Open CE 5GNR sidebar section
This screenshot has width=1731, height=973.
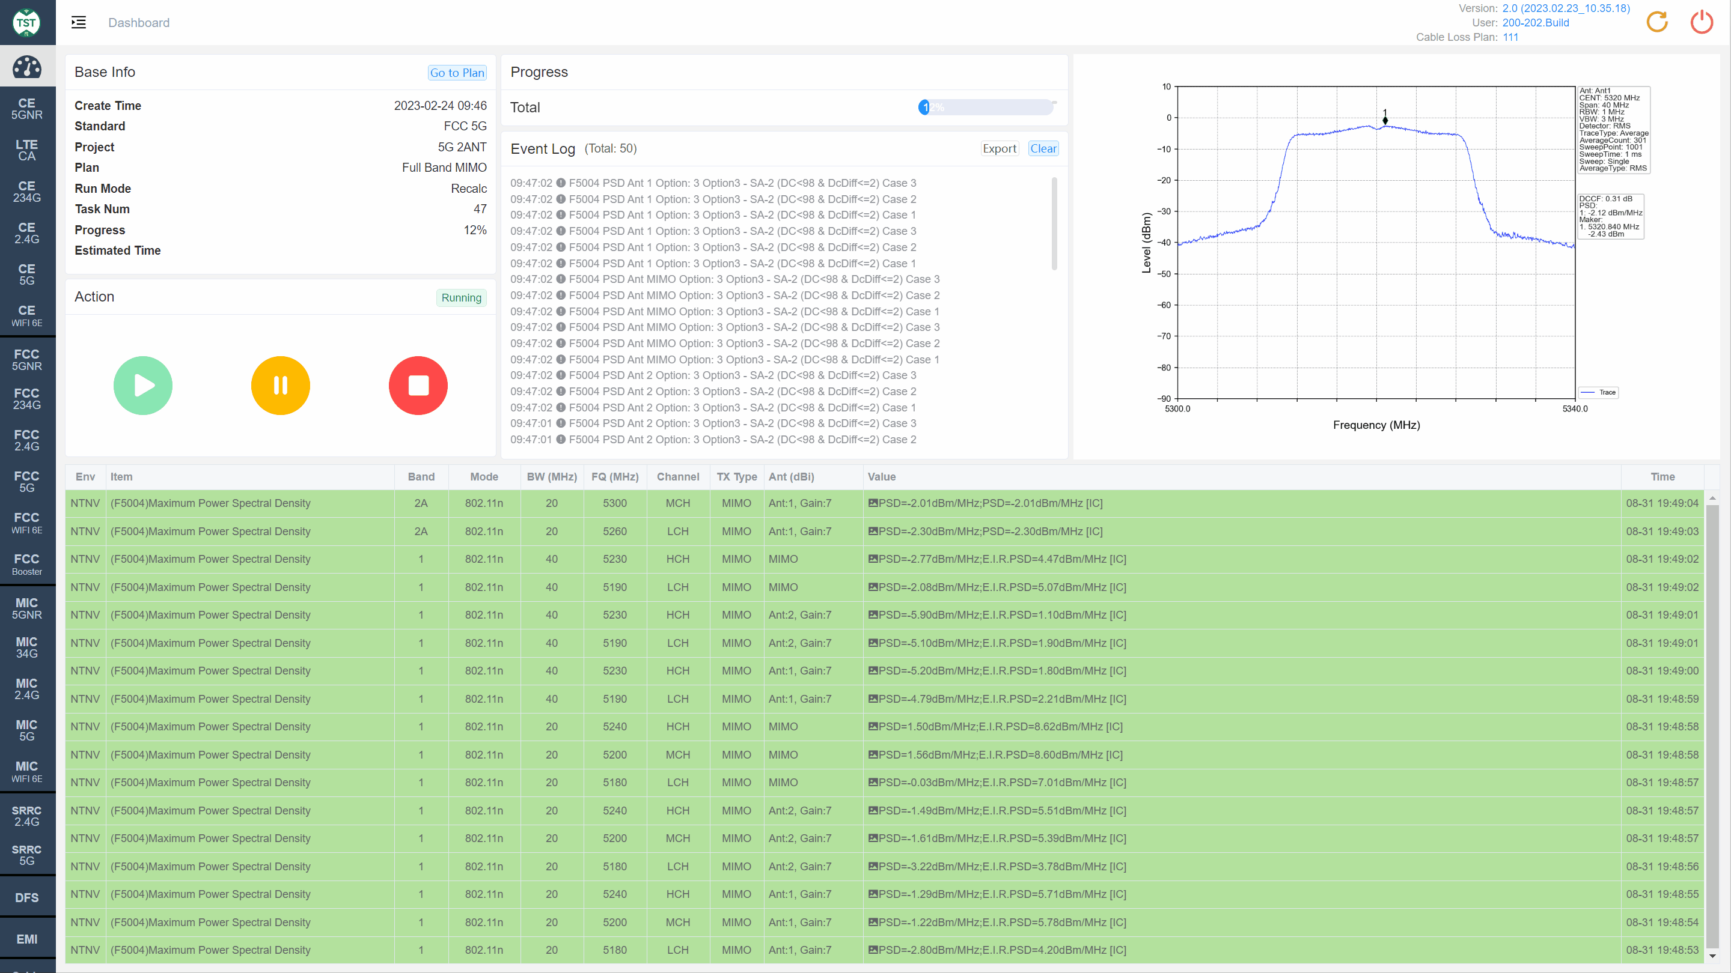27,109
